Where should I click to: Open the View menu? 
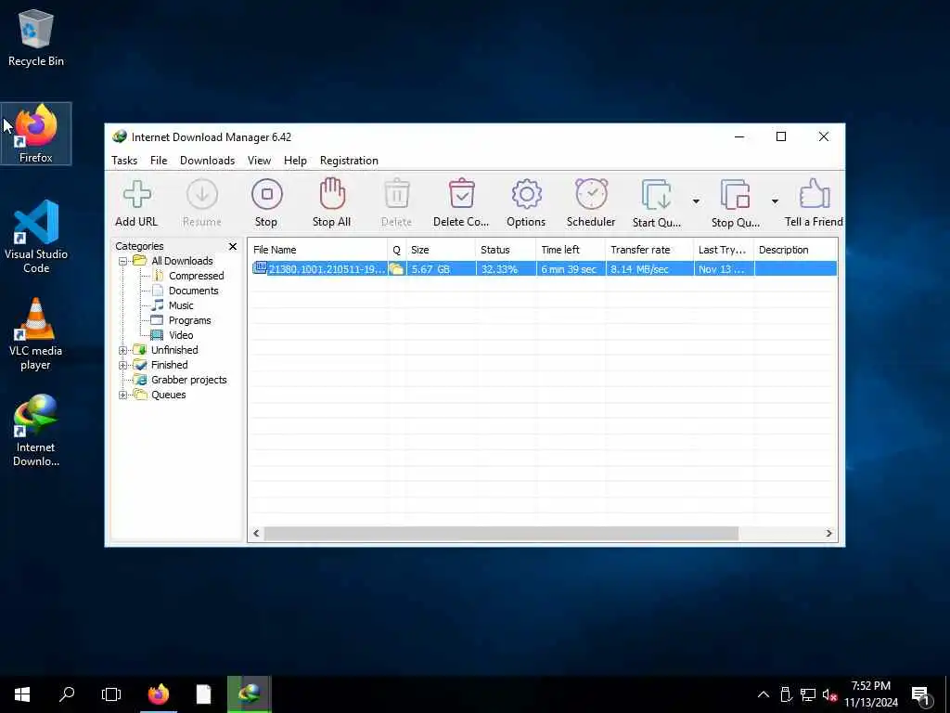[259, 161]
